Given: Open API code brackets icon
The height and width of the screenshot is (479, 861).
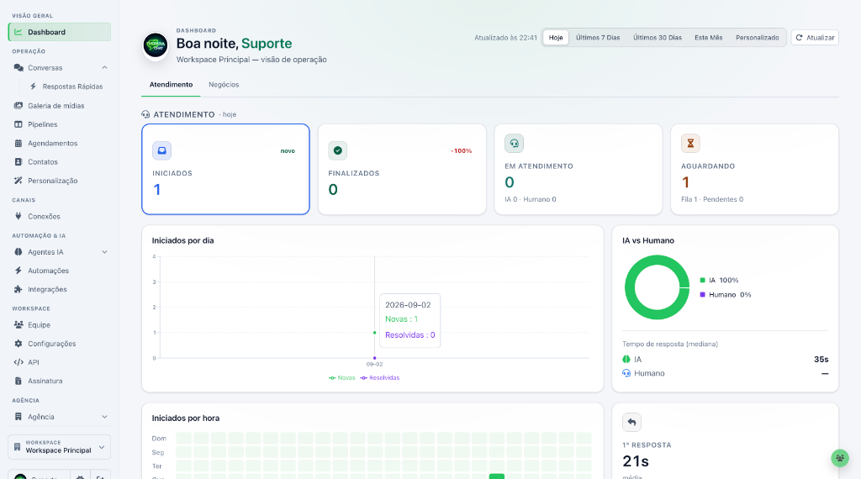Looking at the screenshot, I should pyautogui.click(x=18, y=362).
